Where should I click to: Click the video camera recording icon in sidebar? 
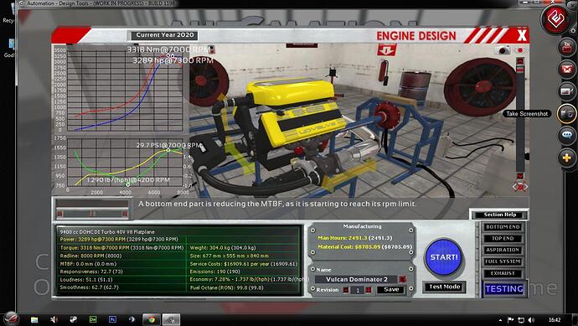[566, 91]
